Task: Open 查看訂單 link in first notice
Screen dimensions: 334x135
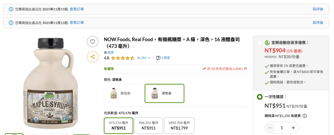Action: point(77,9)
